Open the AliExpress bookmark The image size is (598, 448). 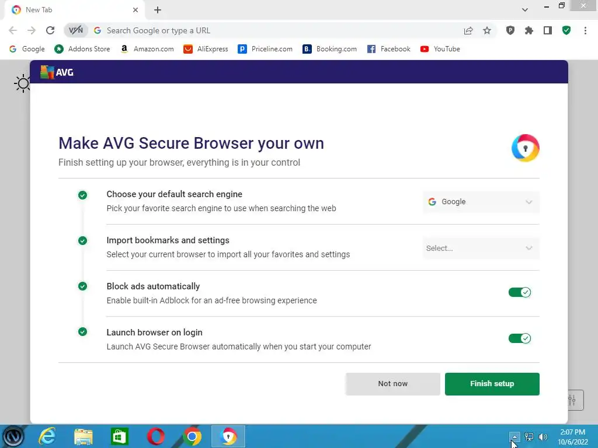click(206, 49)
